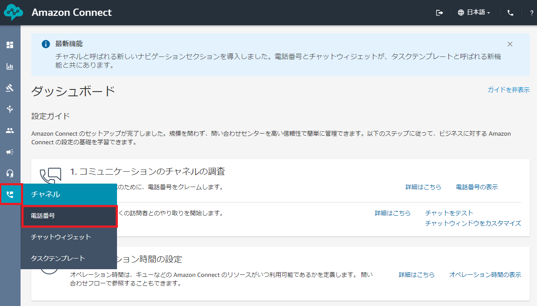Click the Channels phone-chat sidebar icon
The image size is (537, 306).
point(10,195)
